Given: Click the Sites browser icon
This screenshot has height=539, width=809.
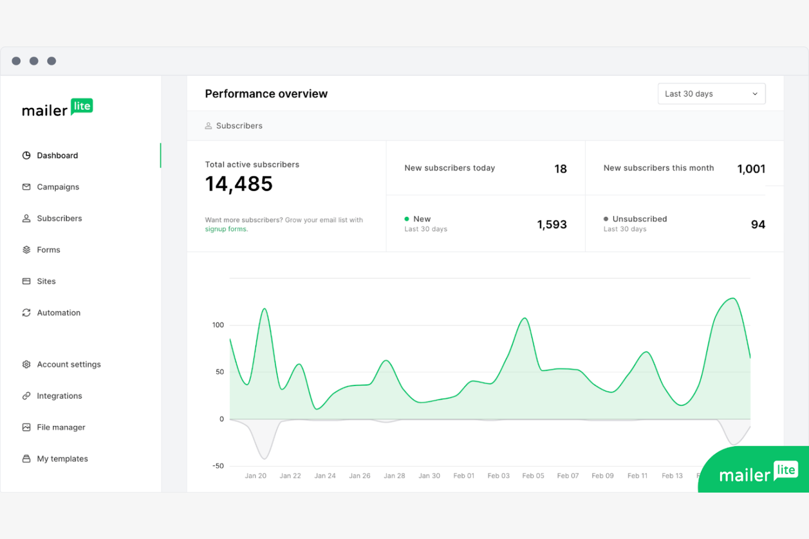Looking at the screenshot, I should (x=26, y=281).
